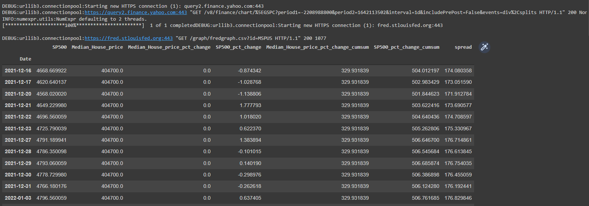Click the SP500 column header
The image size is (589, 206).
pos(59,47)
